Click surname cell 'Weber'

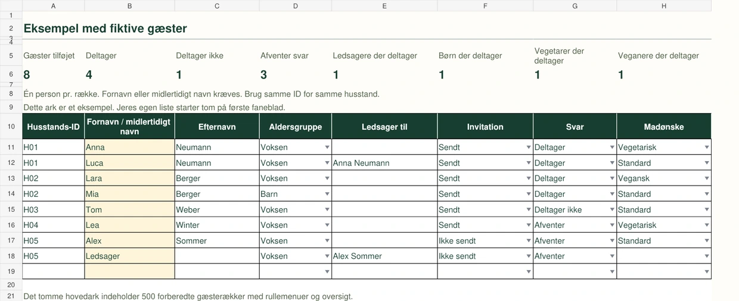217,210
